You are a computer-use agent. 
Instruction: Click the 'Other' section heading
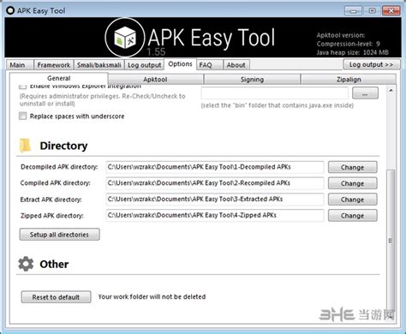54,264
